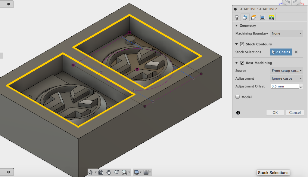Image resolution: width=308 pixels, height=177 pixels.
Task: Click the info icon in the dialog
Action: tap(238, 113)
